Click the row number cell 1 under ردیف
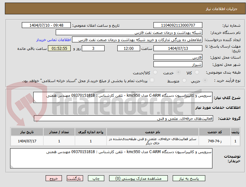The width and height of the screenshot is (246, 187). [x=235, y=141]
